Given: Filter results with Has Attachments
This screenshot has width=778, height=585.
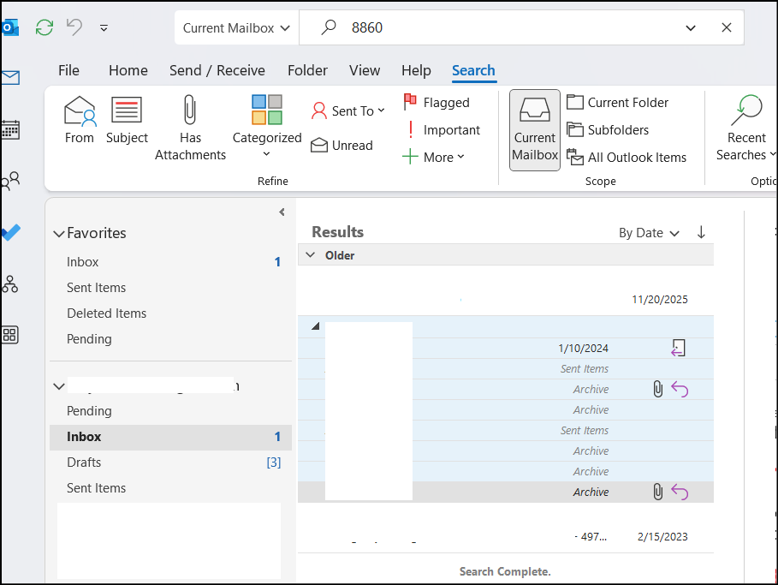Looking at the screenshot, I should click(190, 128).
